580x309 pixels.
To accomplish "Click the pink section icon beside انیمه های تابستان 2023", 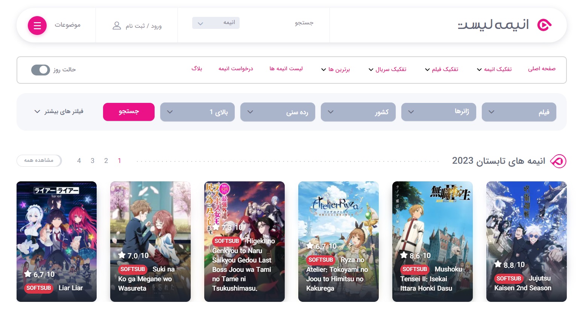I will [558, 161].
